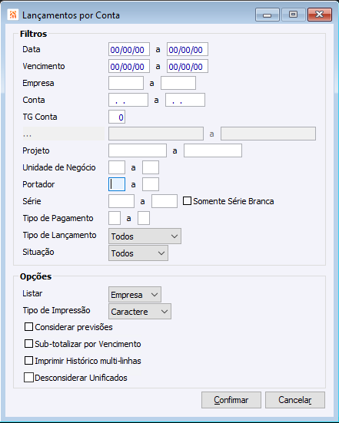Click the first Empresa input field
The image size is (339, 423).
(x=126, y=83)
